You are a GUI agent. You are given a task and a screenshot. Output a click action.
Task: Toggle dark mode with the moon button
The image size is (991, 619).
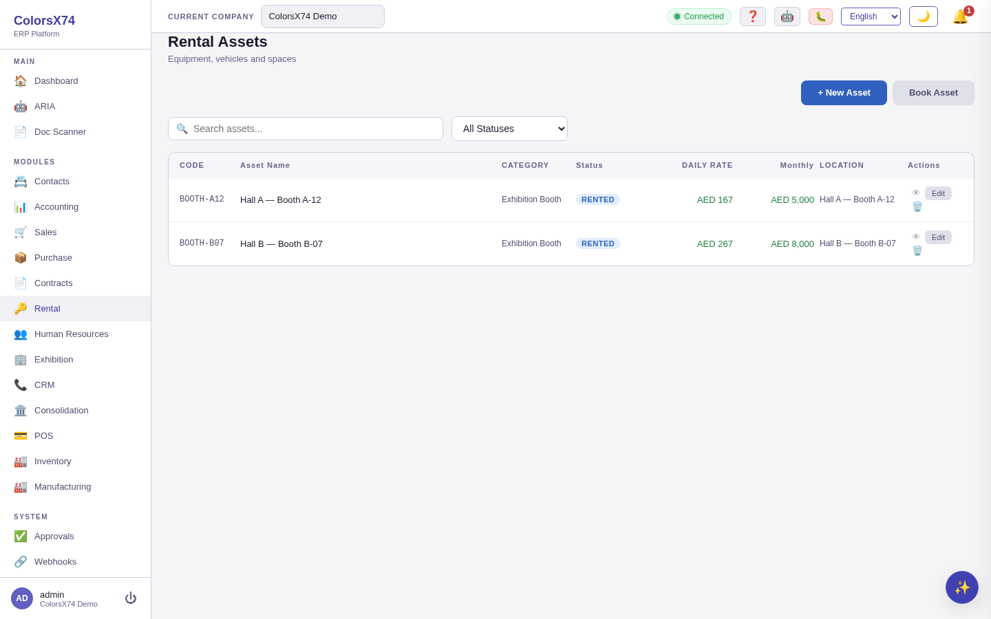click(x=924, y=17)
